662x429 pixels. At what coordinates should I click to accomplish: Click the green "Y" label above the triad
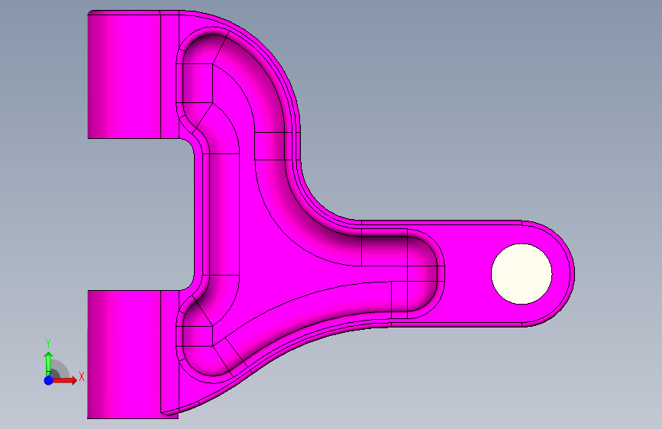coord(48,344)
